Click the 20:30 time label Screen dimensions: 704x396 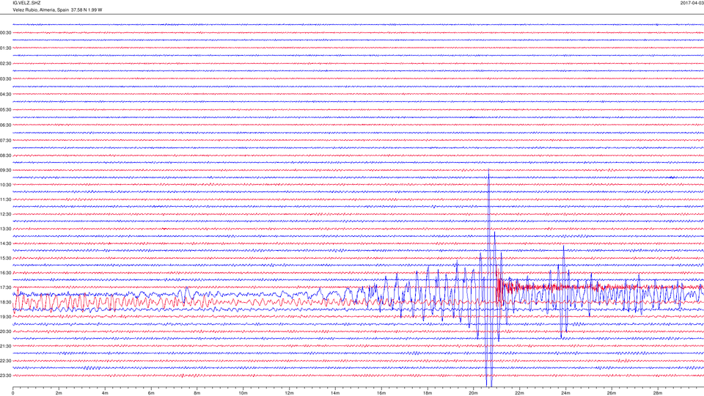point(5,331)
